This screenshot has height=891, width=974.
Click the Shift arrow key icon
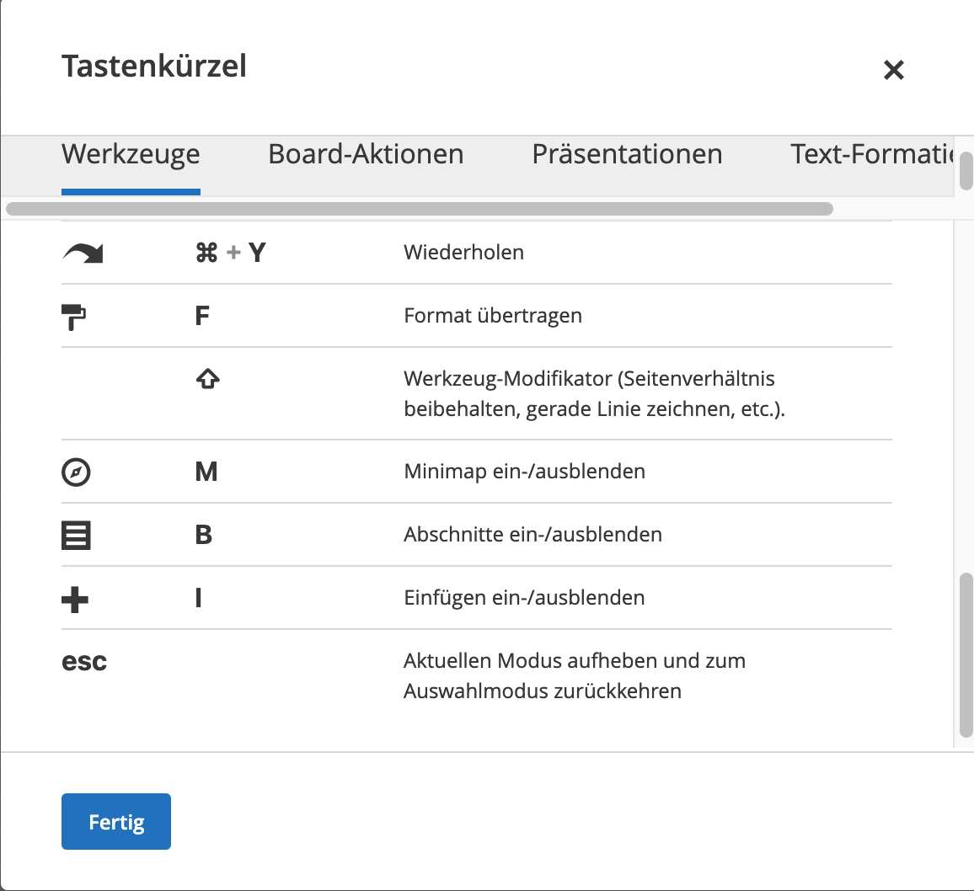(x=207, y=378)
